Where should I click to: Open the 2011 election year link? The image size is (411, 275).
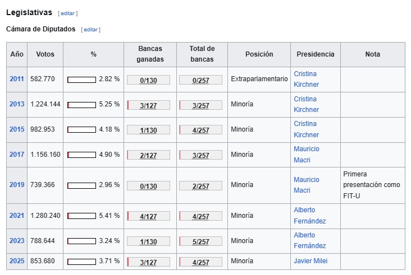[17, 79]
